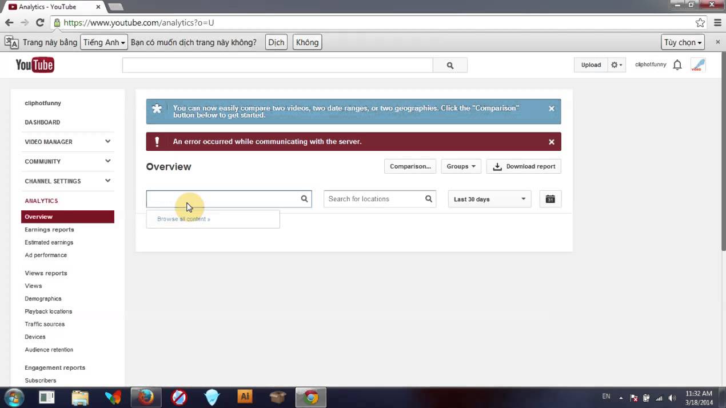
Task: Select Overview in the sidebar
Action: [67, 217]
